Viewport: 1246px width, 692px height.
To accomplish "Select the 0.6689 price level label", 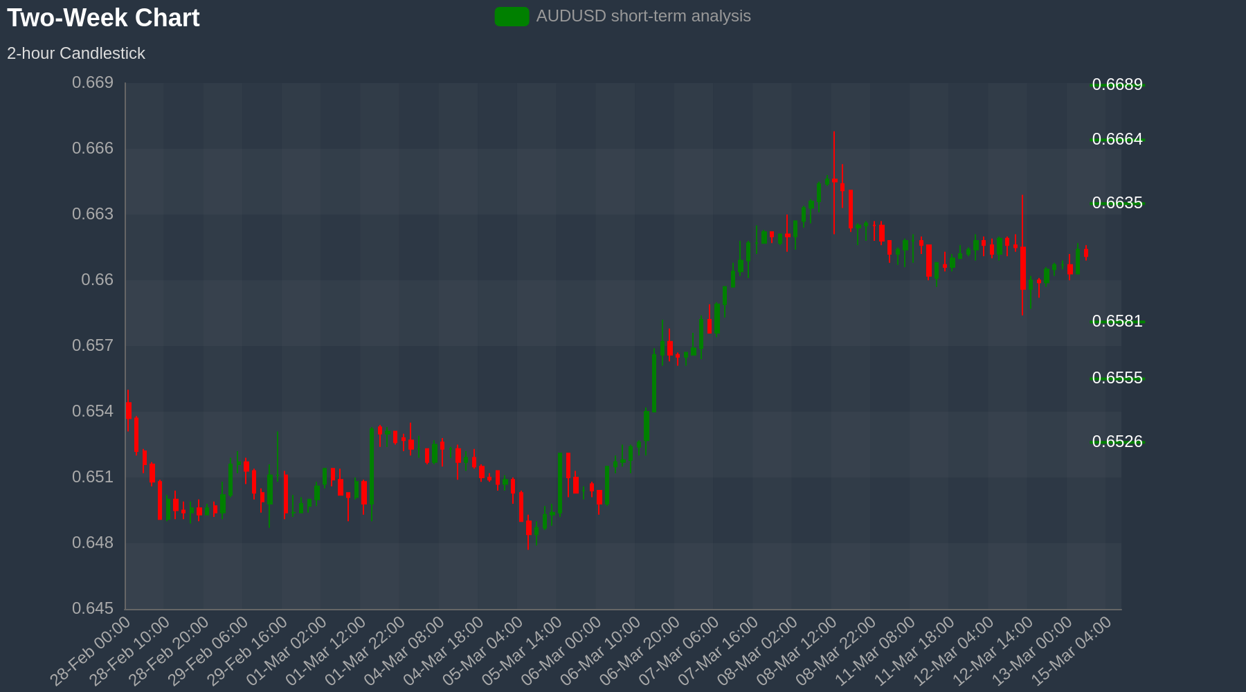I will pyautogui.click(x=1117, y=84).
